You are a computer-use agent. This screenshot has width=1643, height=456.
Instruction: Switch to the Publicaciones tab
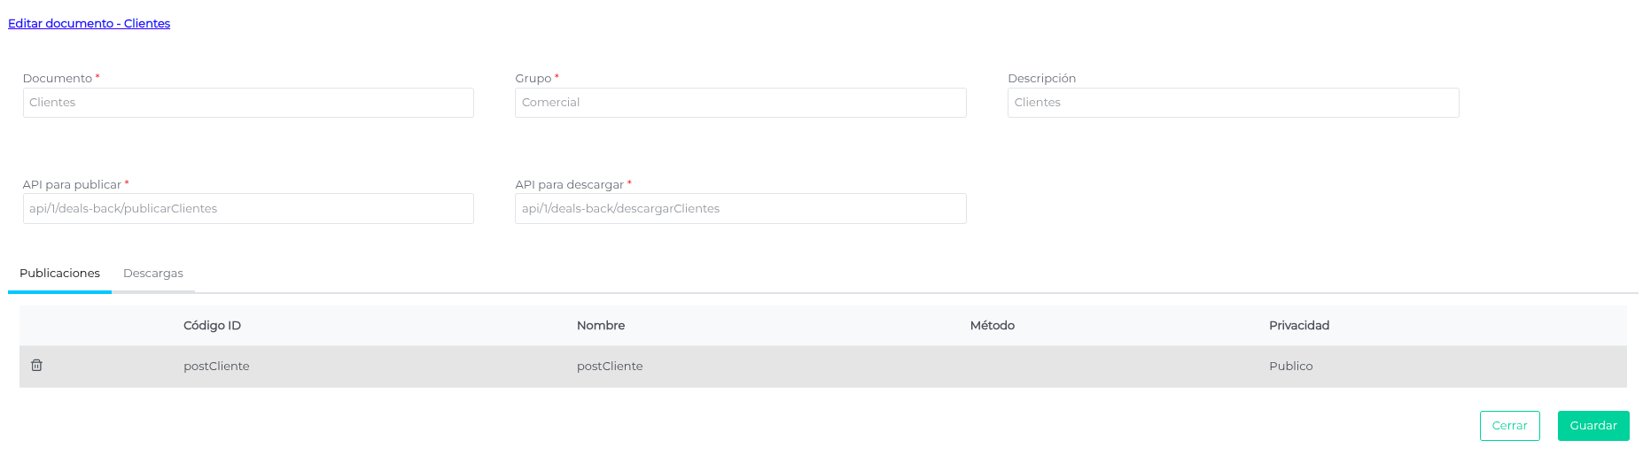59,274
